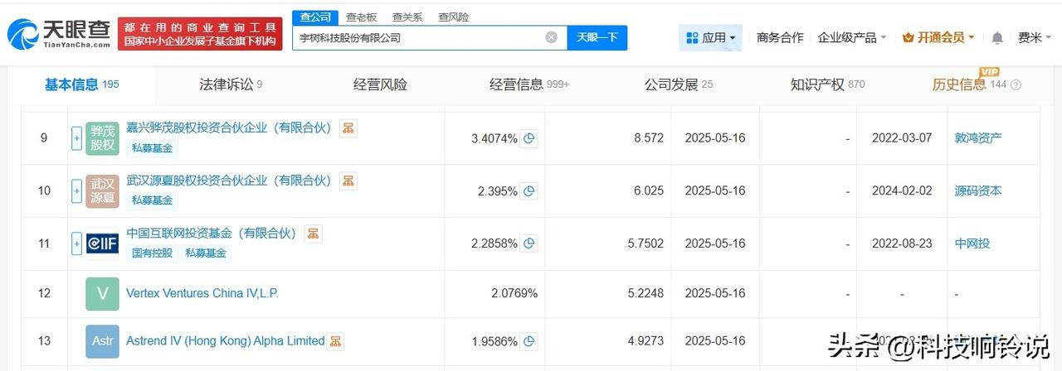The height and width of the screenshot is (371, 1062).
Task: Click the blue Astr logo
Action: pos(102,341)
